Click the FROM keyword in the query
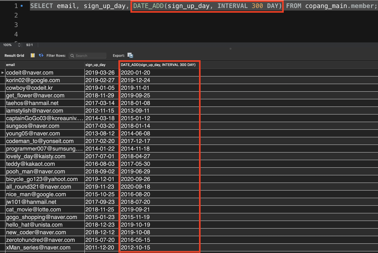The height and width of the screenshot is (253, 378). coord(294,6)
